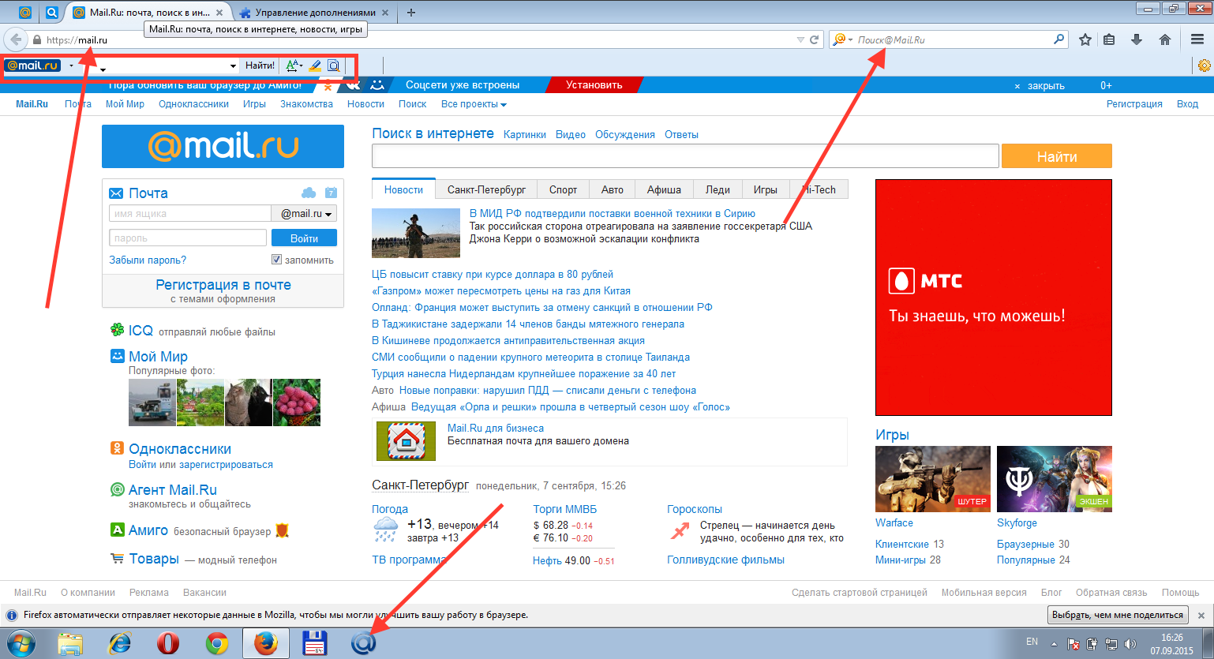Screen dimensions: 1214x659
Task: Click the Вход link
Action: 1187,104
